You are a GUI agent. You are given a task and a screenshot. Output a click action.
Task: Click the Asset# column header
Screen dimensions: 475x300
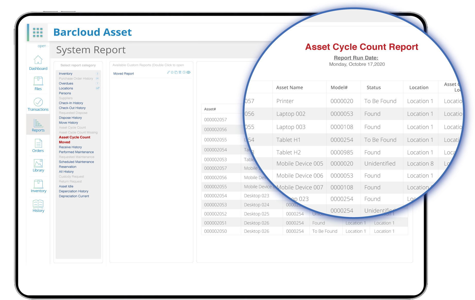210,109
